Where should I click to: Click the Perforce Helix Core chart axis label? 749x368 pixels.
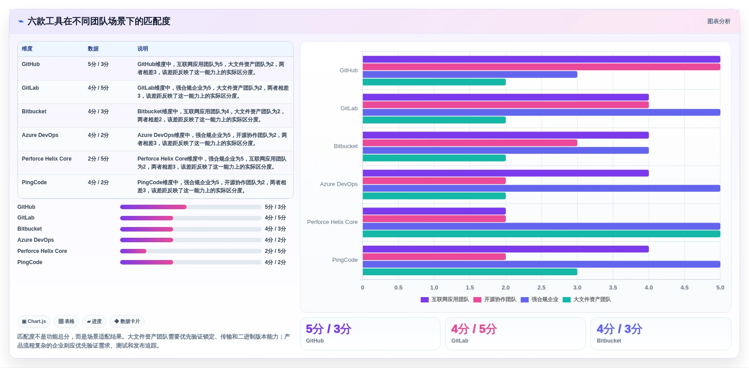[x=333, y=222]
